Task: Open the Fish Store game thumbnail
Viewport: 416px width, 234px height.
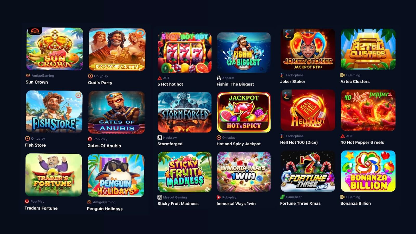Action: coord(54,112)
